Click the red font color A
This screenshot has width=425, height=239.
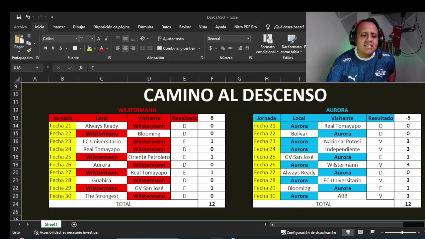[x=102, y=48]
